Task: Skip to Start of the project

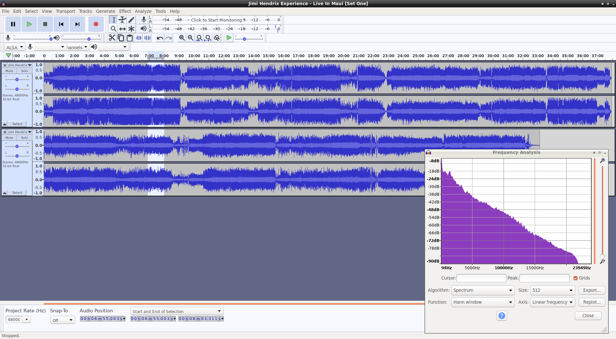Action: click(61, 24)
